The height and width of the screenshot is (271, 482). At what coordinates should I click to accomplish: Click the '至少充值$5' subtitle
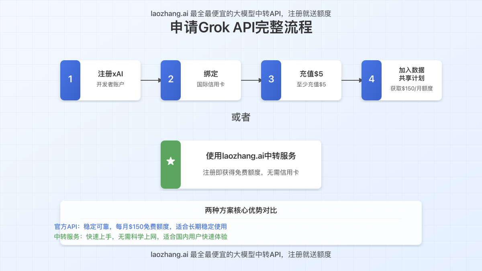click(311, 85)
